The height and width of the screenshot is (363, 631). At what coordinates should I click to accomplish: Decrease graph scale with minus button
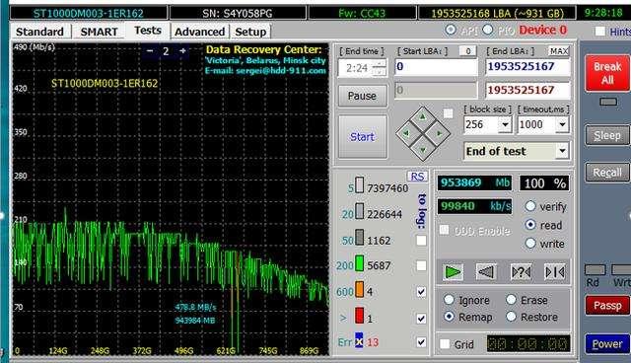click(150, 51)
